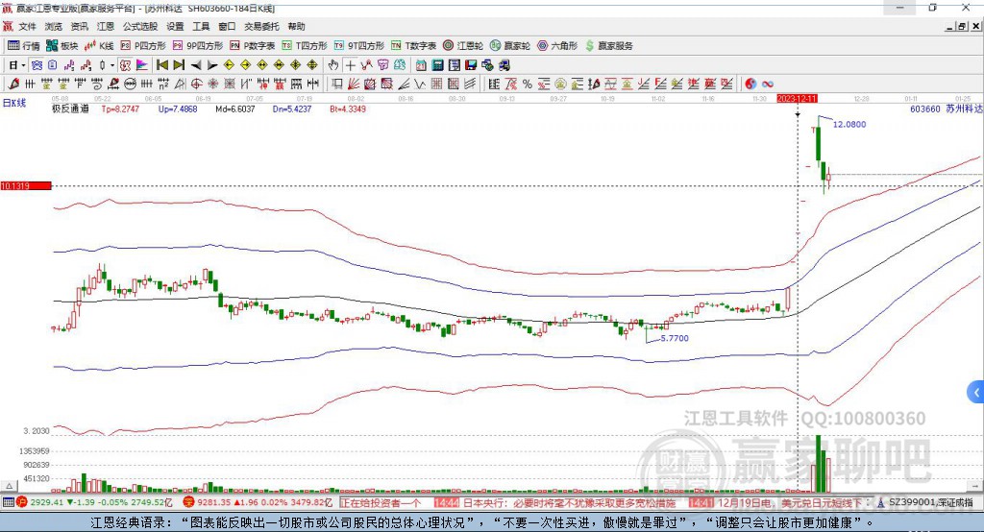Open the P四方形 tool
The height and width of the screenshot is (532, 984).
coord(142,46)
